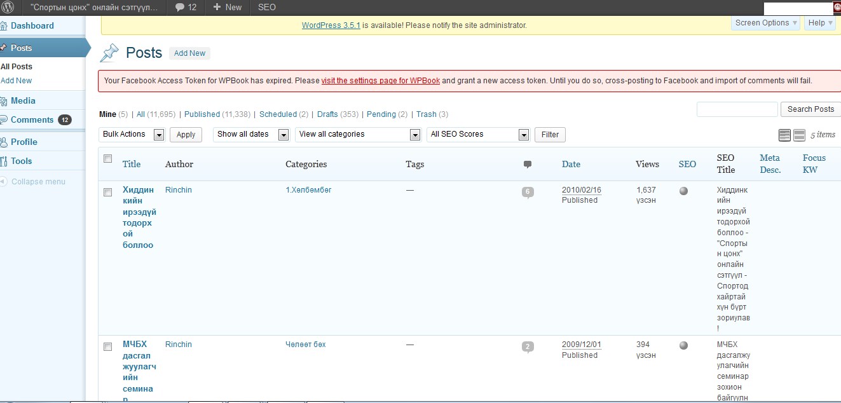Click the gray SEO dot for МЧБХ post

click(683, 345)
